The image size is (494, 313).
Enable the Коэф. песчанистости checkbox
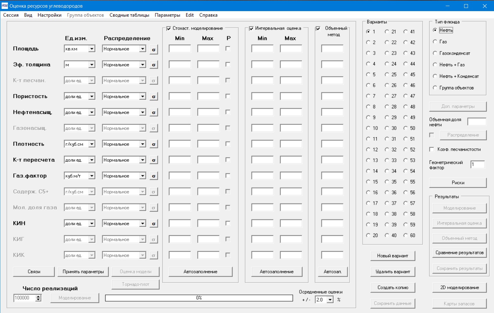point(431,149)
